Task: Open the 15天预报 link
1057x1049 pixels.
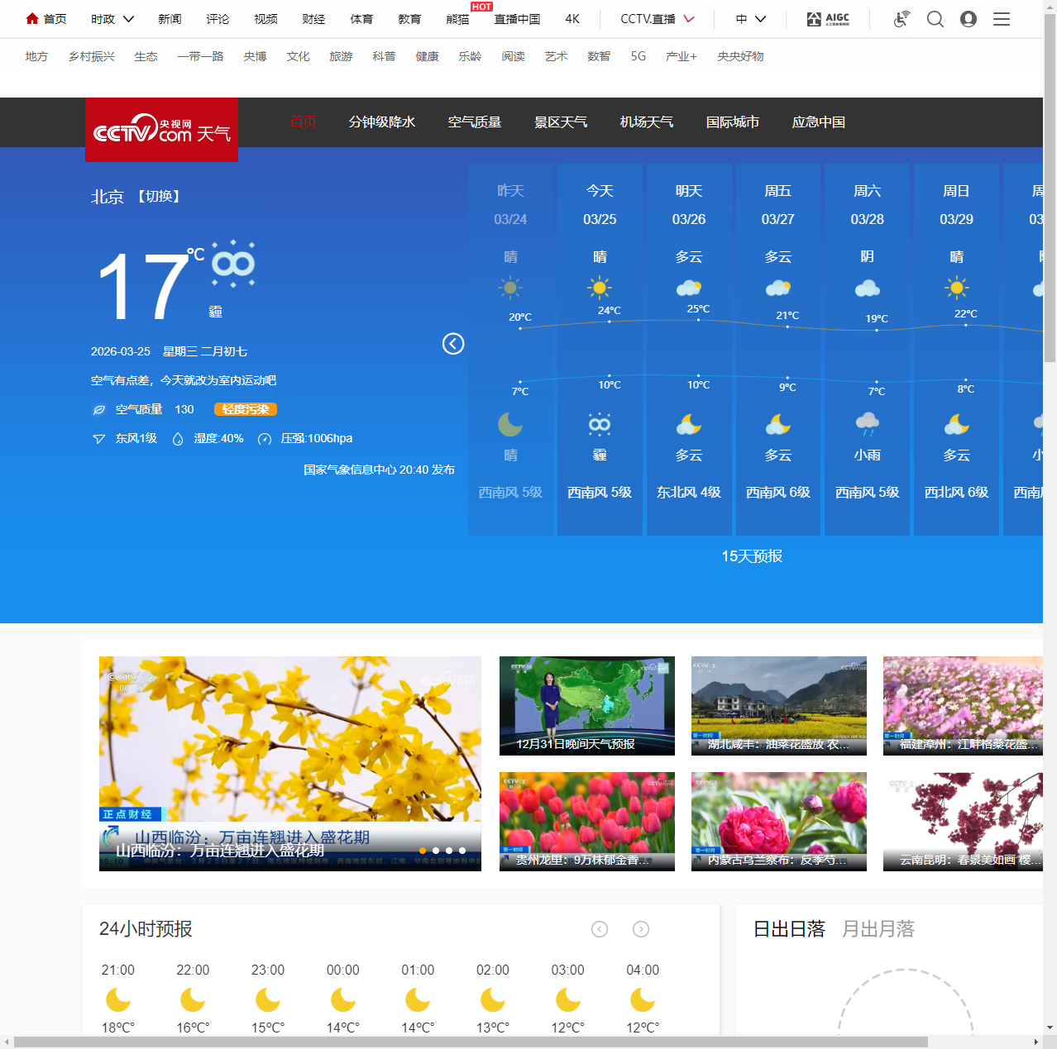Action: [752, 556]
